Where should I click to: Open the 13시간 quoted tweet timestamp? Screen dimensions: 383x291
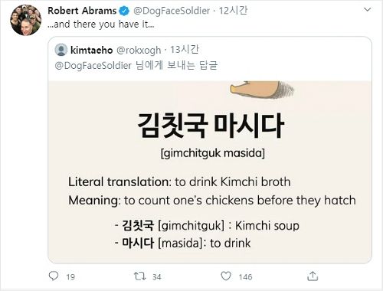click(x=185, y=50)
